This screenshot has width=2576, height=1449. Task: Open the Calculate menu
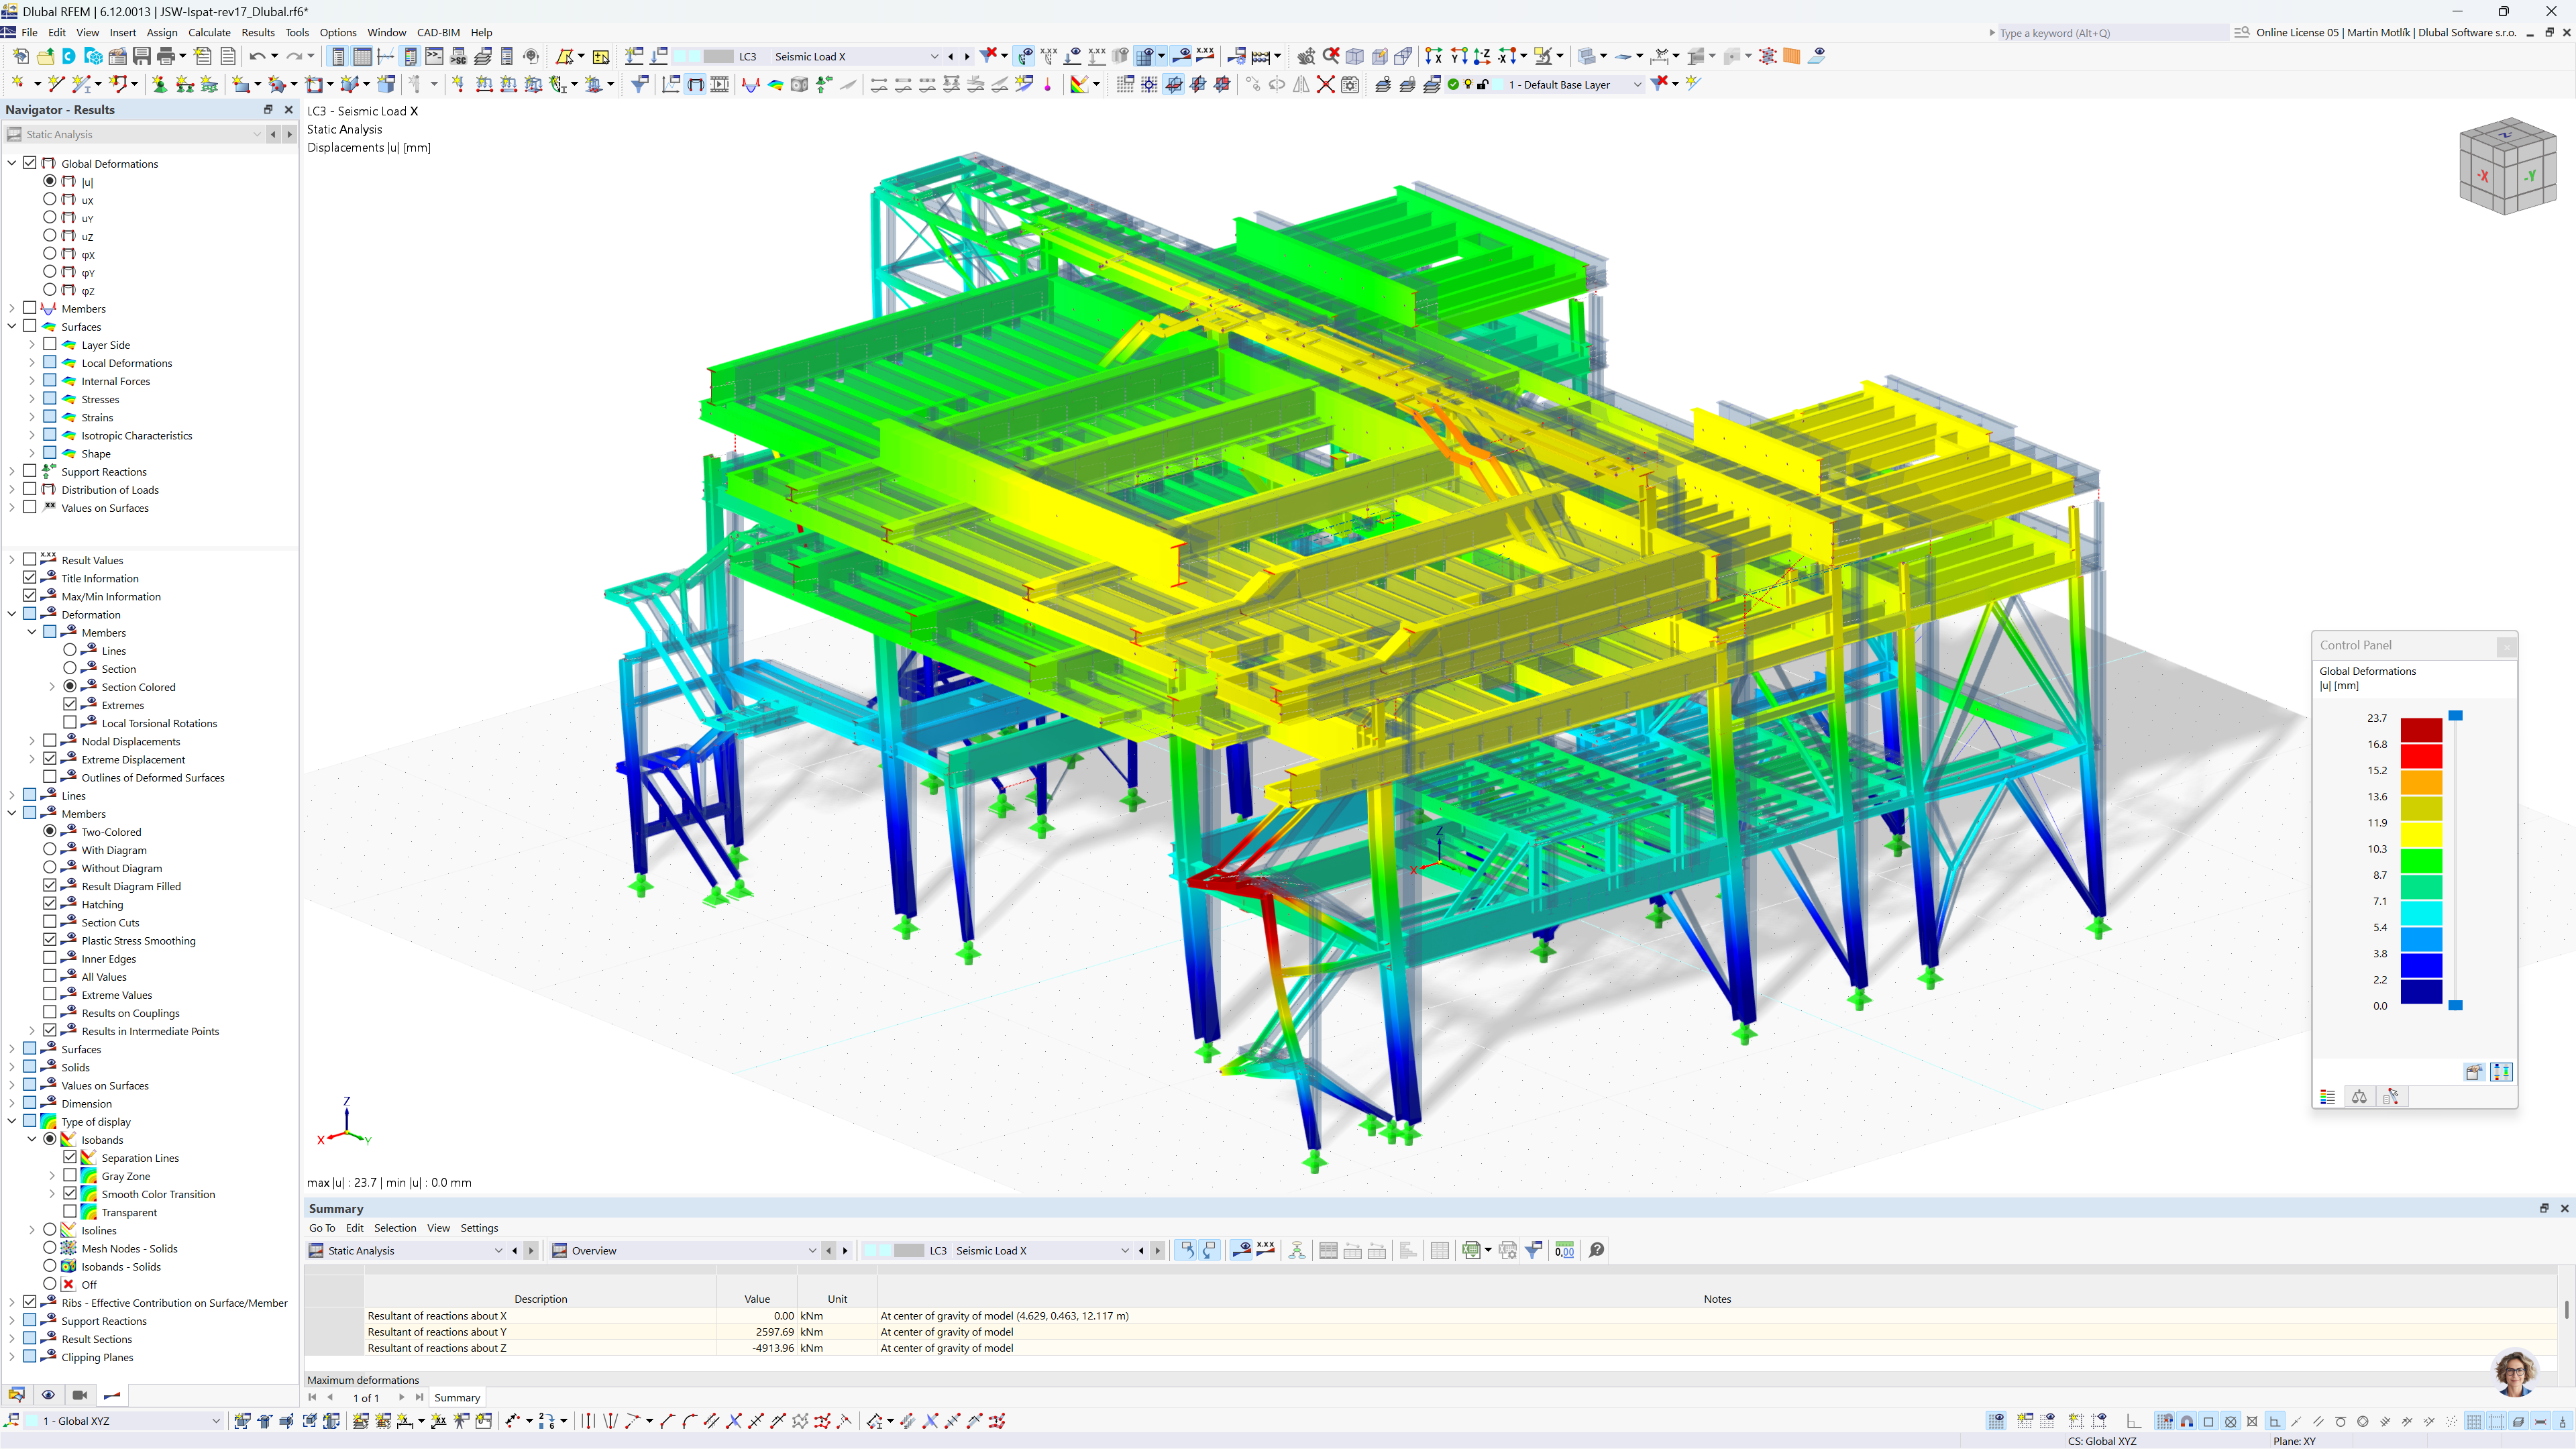[x=209, y=32]
